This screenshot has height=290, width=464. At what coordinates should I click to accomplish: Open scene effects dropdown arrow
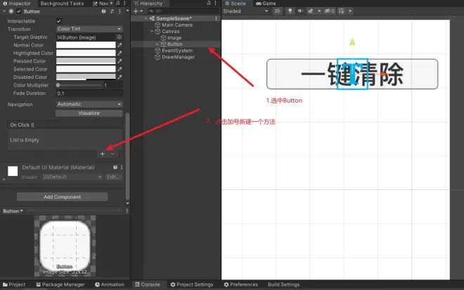point(319,11)
